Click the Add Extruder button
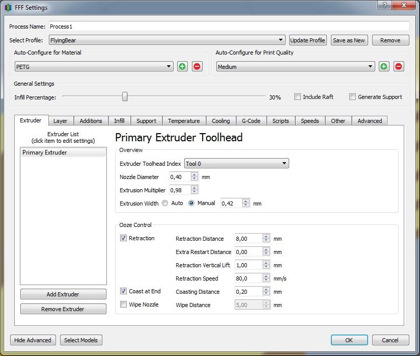 (x=63, y=294)
